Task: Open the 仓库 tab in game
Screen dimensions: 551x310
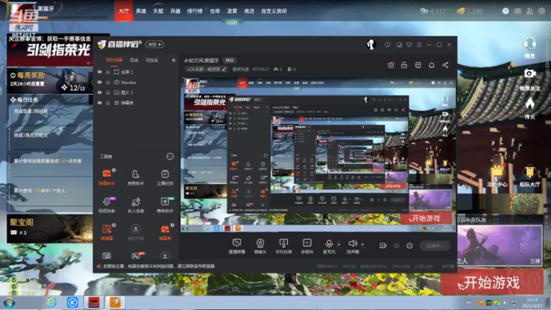Action: pos(215,11)
